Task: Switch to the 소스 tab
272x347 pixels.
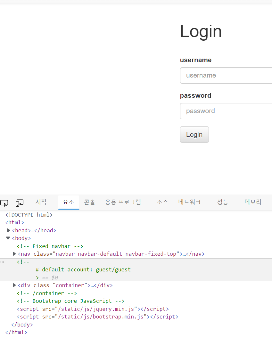Action: tap(162, 202)
